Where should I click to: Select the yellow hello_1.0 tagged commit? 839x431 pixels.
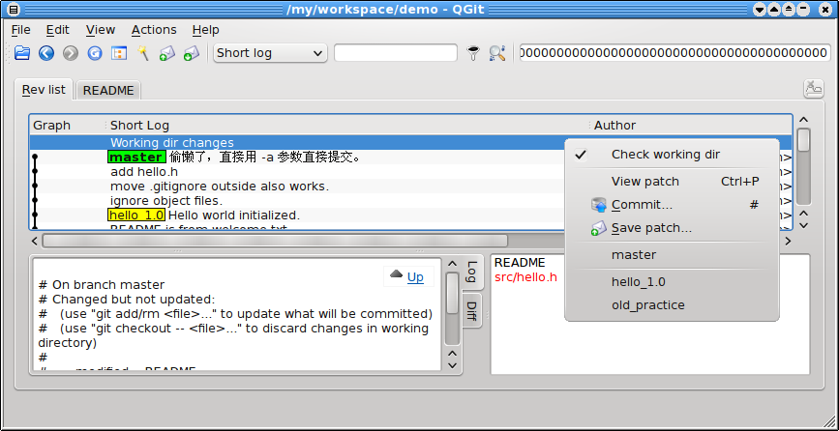(x=297, y=215)
